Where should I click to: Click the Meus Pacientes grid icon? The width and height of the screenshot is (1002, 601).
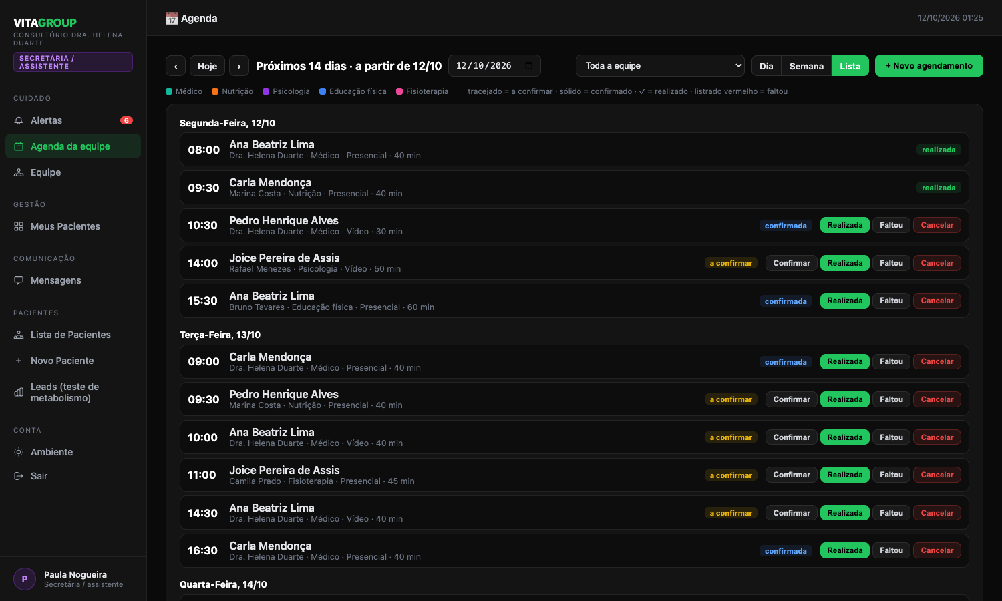point(19,226)
